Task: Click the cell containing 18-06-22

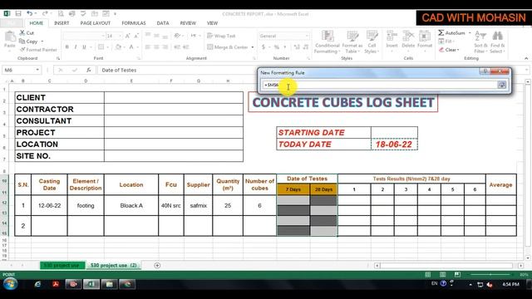Action: (394, 145)
